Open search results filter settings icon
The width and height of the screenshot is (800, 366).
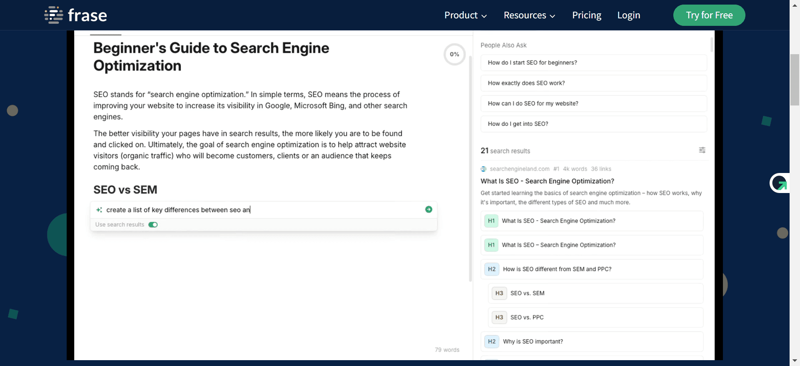tap(702, 150)
